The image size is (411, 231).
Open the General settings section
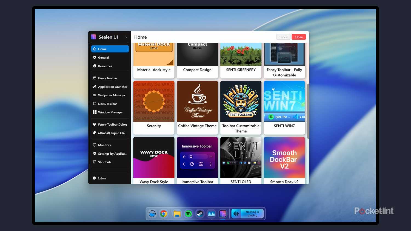pyautogui.click(x=110, y=57)
